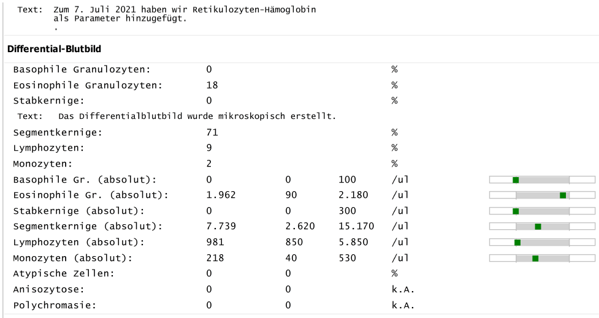Click the Eosinophile Gr. absolute value 1.962
The width and height of the screenshot is (599, 318).
(221, 195)
